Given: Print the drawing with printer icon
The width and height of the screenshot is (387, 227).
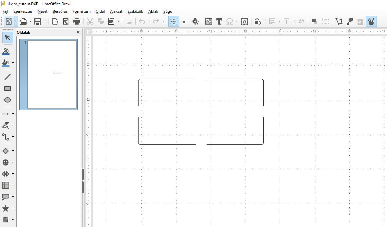Looking at the screenshot, I should [77, 22].
